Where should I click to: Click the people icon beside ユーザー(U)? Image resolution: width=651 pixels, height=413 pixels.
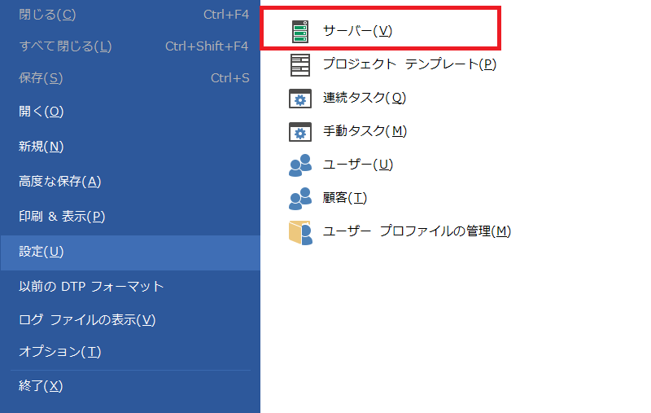(x=300, y=165)
